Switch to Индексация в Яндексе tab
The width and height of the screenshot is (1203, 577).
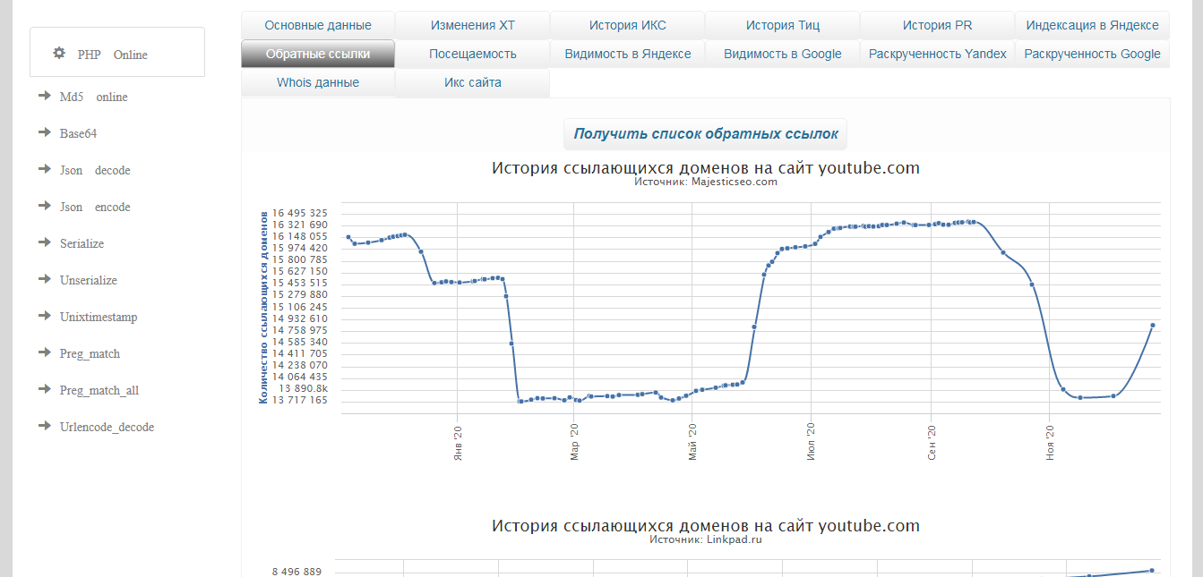(x=1093, y=25)
